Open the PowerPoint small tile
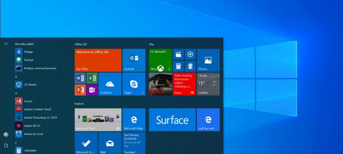This screenshot has height=154, width=343. (x=80, y=90)
